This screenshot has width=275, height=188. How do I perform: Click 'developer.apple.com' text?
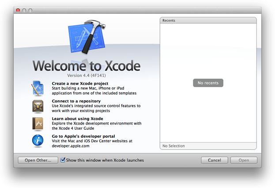coord(71,146)
